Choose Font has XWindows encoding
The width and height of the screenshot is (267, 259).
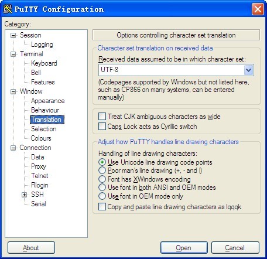pos(102,179)
